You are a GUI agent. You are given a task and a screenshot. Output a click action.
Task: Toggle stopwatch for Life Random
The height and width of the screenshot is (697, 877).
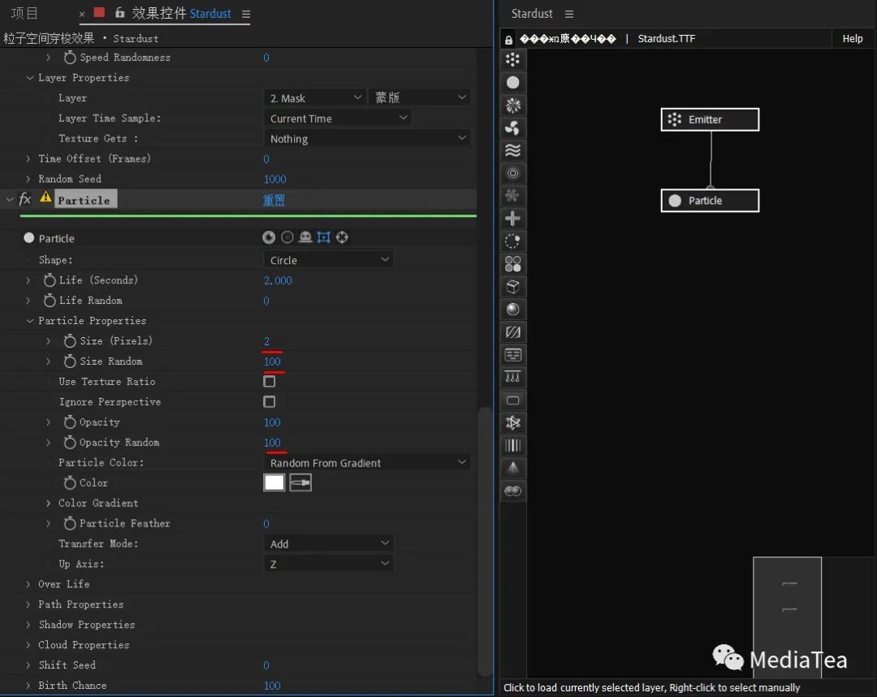point(50,301)
